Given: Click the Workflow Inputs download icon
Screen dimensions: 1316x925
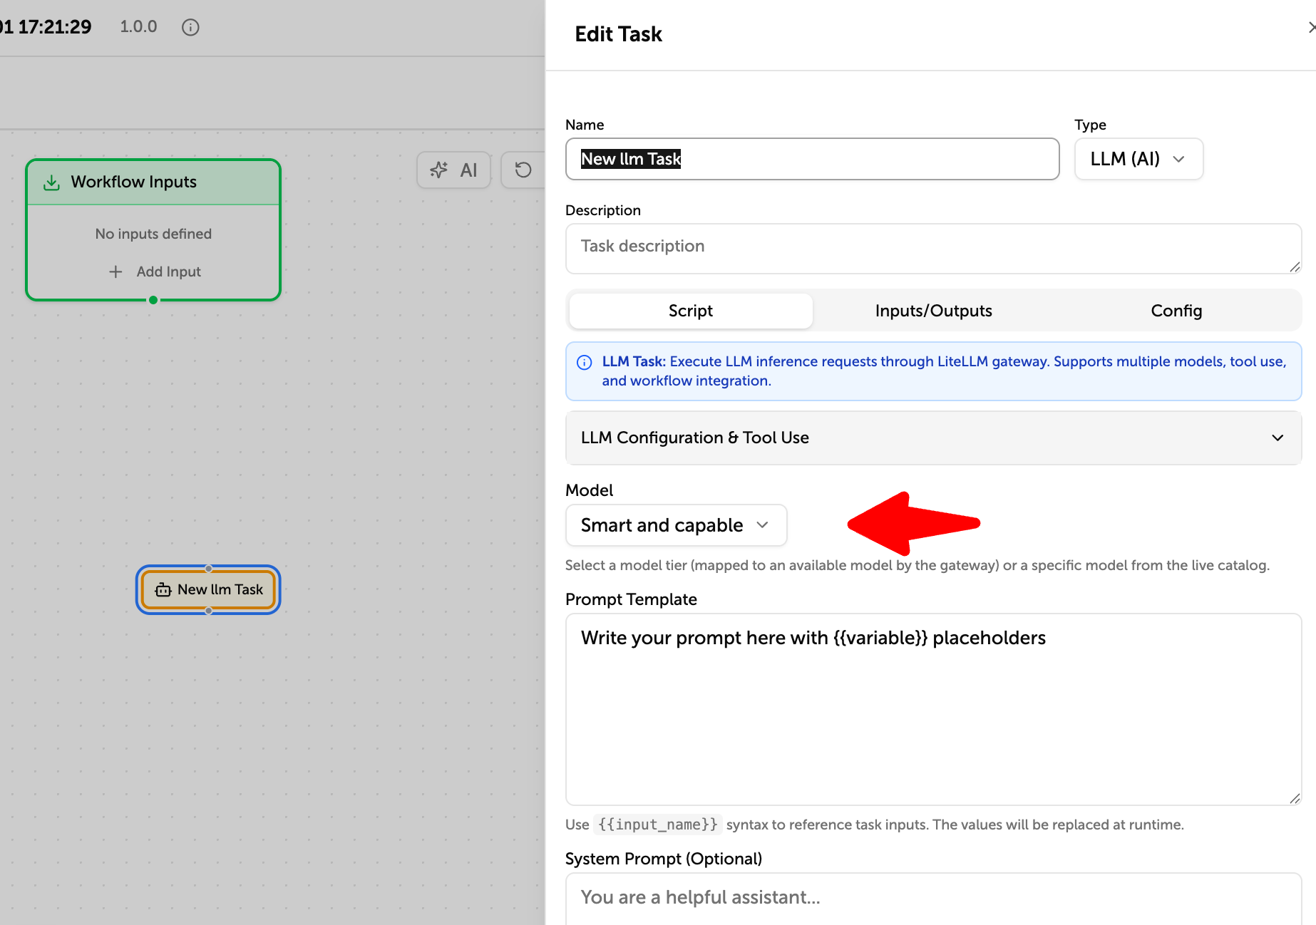Looking at the screenshot, I should click(52, 182).
